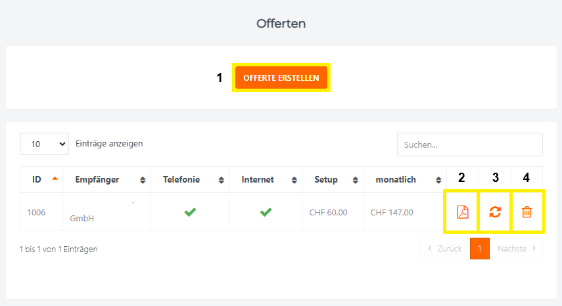Focus the Suchen search field
The image size is (562, 306).
pyautogui.click(x=469, y=144)
